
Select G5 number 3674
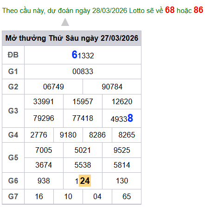[44, 165]
